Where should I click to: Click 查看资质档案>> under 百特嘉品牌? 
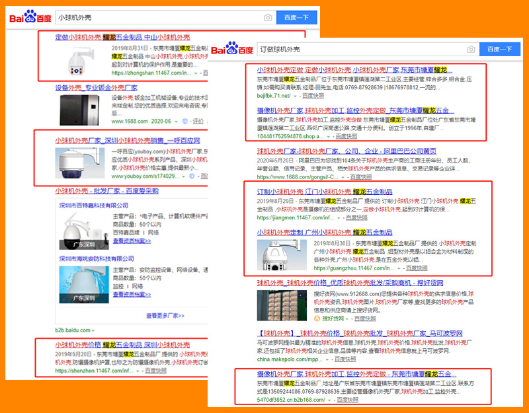pyautogui.click(x=132, y=241)
